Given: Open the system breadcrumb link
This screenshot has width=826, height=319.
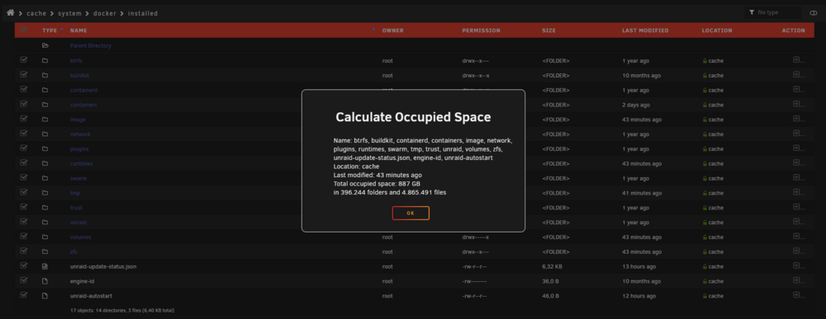Looking at the screenshot, I should (69, 13).
